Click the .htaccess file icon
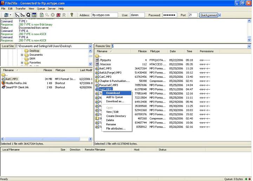The image size is (253, 181). click(x=97, y=64)
